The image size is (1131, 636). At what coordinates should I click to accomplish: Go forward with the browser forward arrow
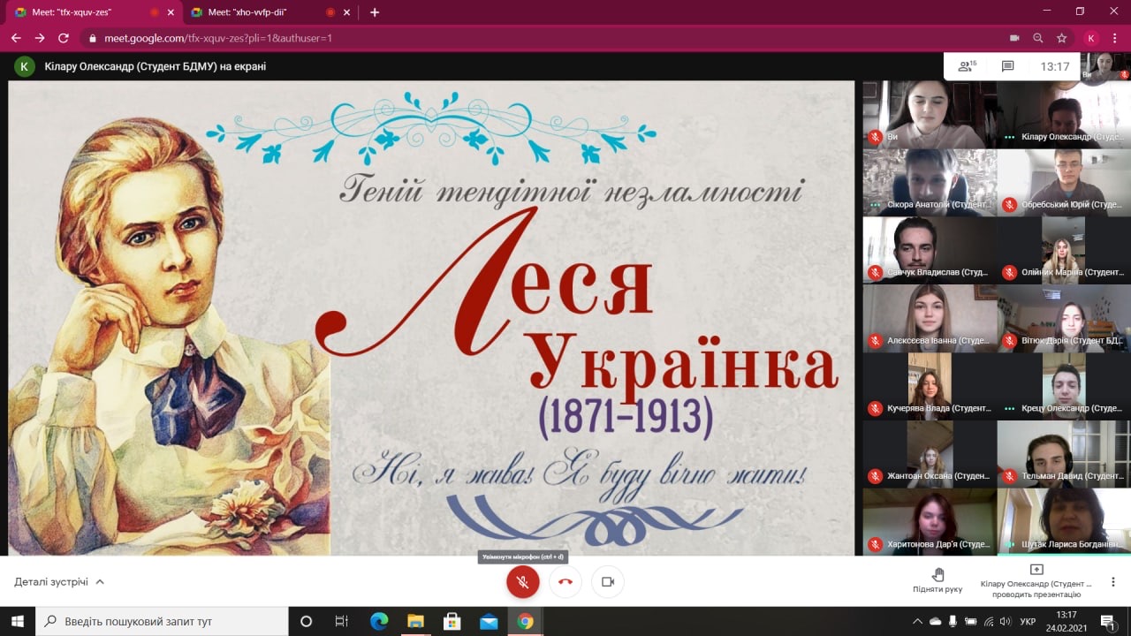pyautogui.click(x=40, y=38)
